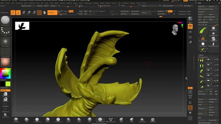Open the Alpha menu
The image size is (221, 124).
click(2, 3)
